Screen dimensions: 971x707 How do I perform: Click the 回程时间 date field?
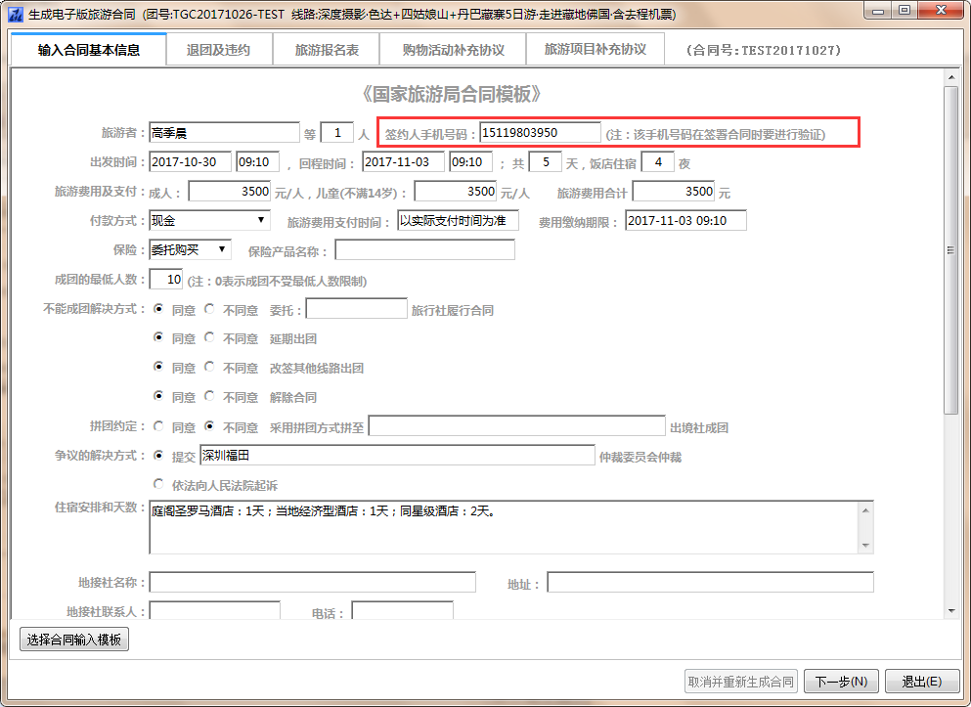(403, 162)
